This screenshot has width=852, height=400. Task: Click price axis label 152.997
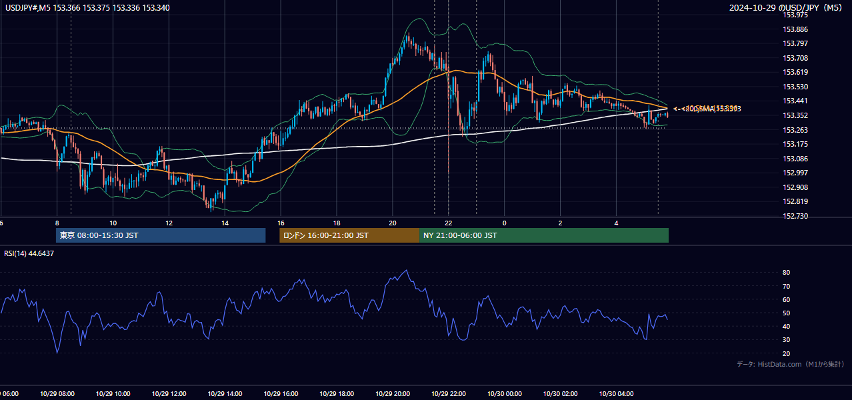tap(795, 173)
